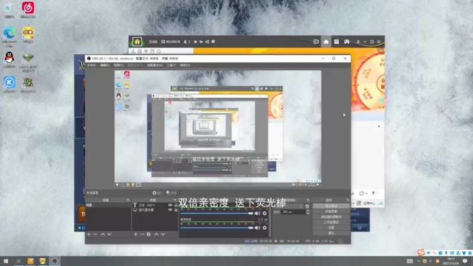Click 开始录制 button in OBS controls
This screenshot has height=266, width=473.
(331, 212)
